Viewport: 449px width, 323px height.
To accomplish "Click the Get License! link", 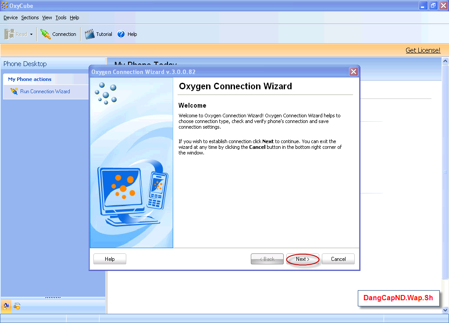I will tap(423, 50).
